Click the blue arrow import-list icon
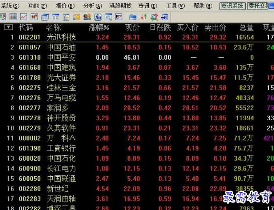274x210 pixels. [x=165, y=17]
